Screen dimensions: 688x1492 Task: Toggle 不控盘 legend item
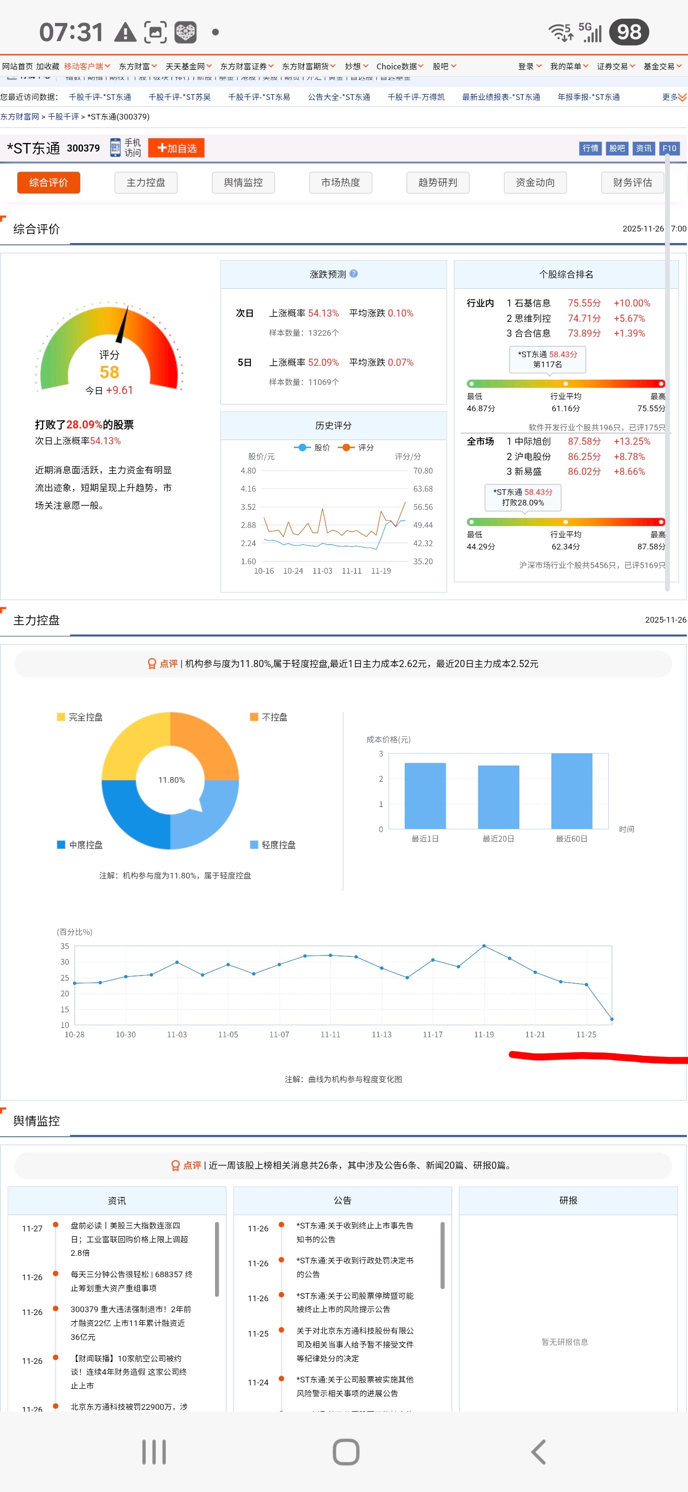tap(269, 717)
